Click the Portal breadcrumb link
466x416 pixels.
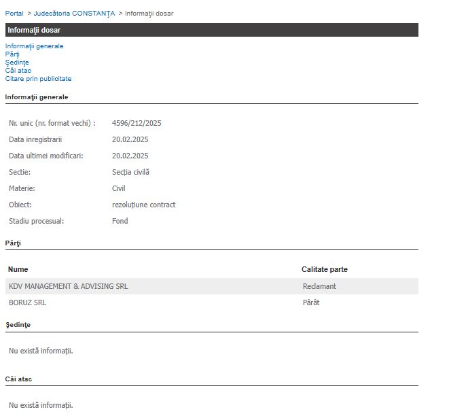(14, 14)
